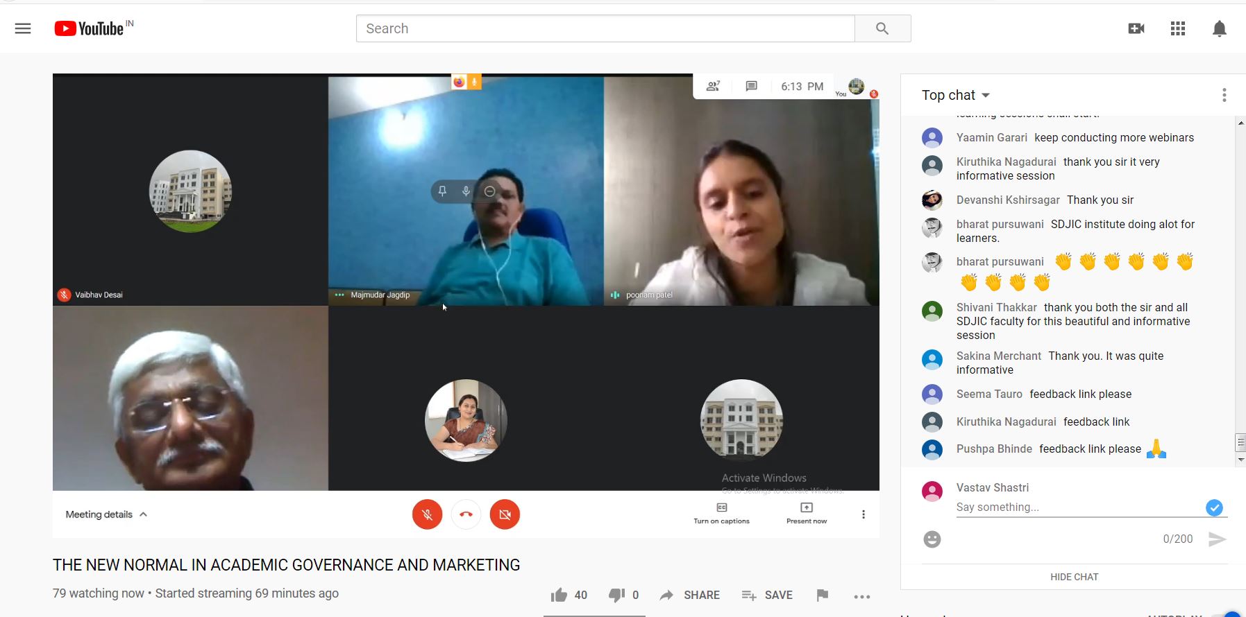The width and height of the screenshot is (1246, 617).
Task: Open the Top chat dropdown
Action: coord(956,95)
